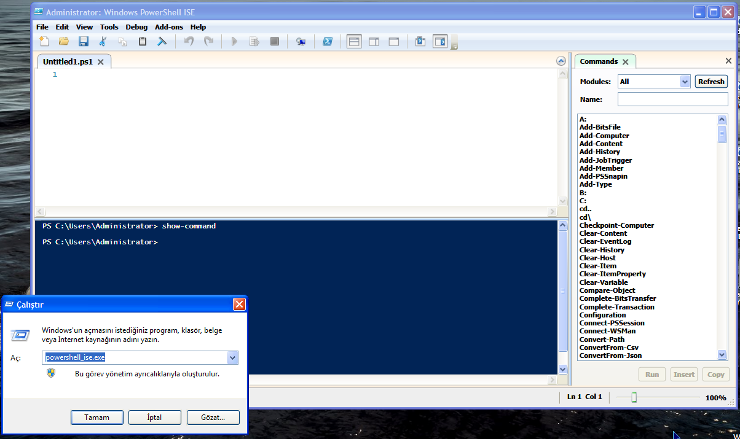The height and width of the screenshot is (439, 740).
Task: Copy selection using toolbar copy icon
Action: (x=123, y=41)
